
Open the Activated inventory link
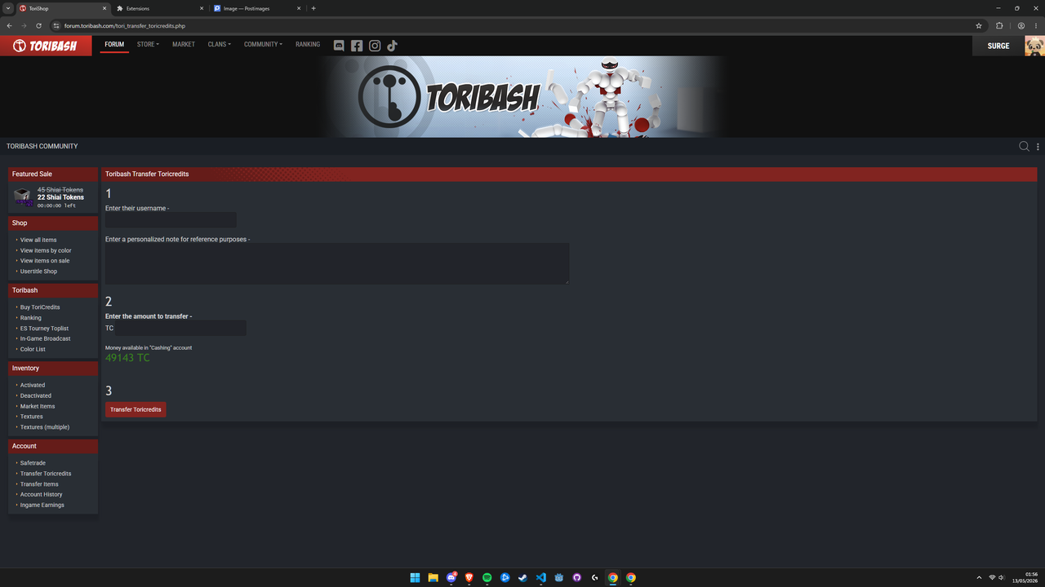(33, 385)
